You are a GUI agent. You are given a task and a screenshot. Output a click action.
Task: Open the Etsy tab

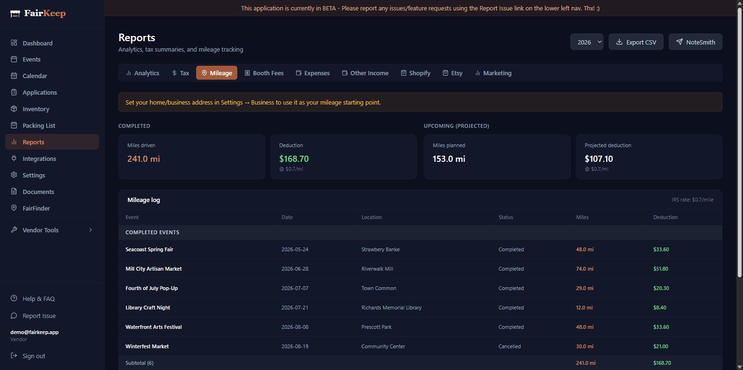point(453,73)
